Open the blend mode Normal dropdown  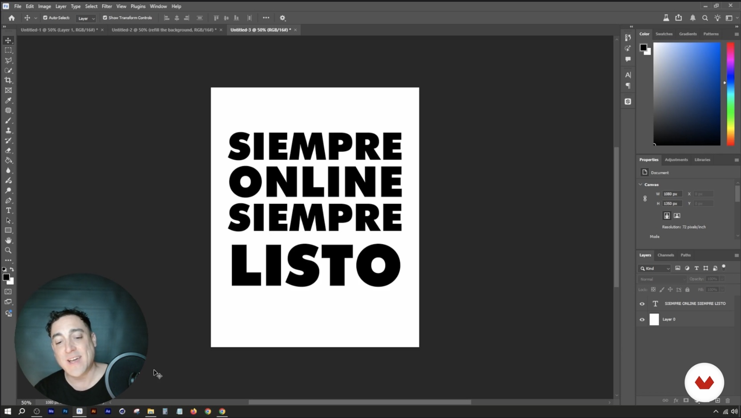click(662, 279)
